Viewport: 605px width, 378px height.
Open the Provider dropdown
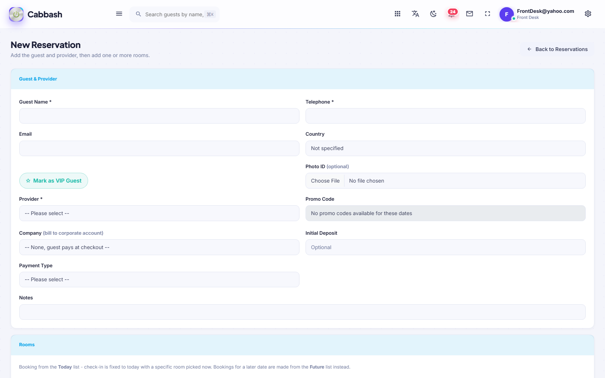point(159,213)
